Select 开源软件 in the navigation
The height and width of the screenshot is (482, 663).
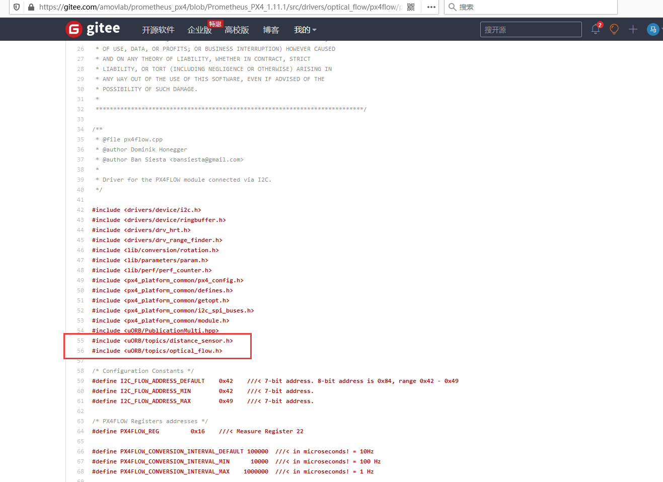click(x=159, y=30)
